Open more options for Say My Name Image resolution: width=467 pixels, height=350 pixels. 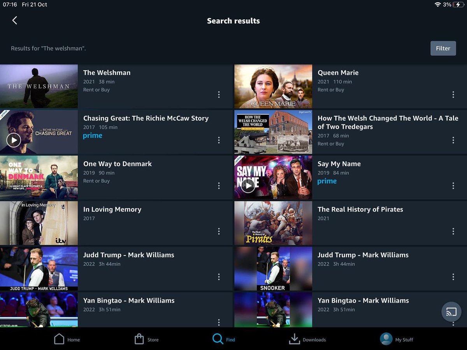coord(453,185)
